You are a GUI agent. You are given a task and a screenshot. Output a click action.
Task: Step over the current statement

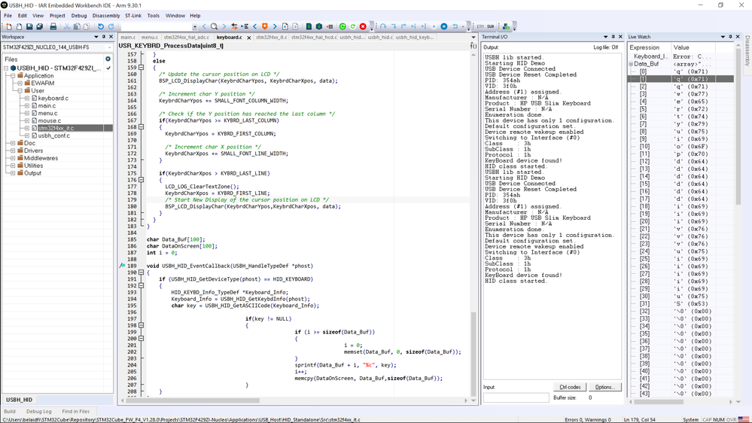point(383,26)
